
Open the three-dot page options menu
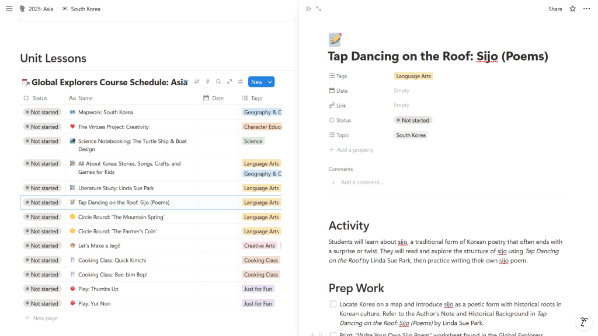(586, 9)
